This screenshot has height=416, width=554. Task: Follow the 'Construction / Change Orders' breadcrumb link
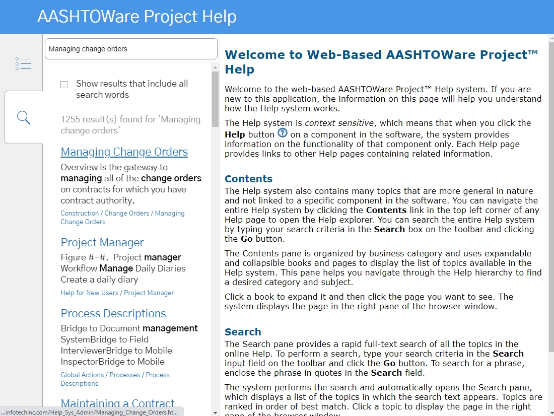coord(122,218)
